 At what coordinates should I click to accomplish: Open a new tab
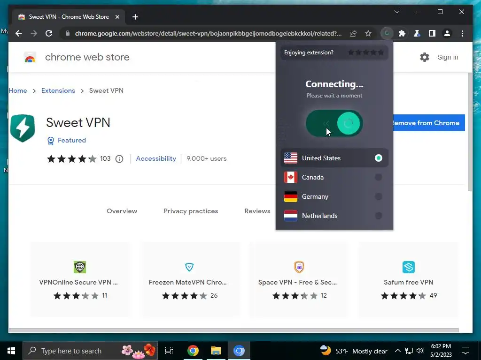[135, 17]
